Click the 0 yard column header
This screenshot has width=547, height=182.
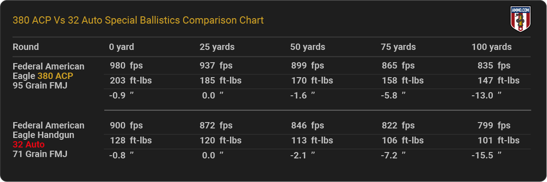(x=122, y=47)
